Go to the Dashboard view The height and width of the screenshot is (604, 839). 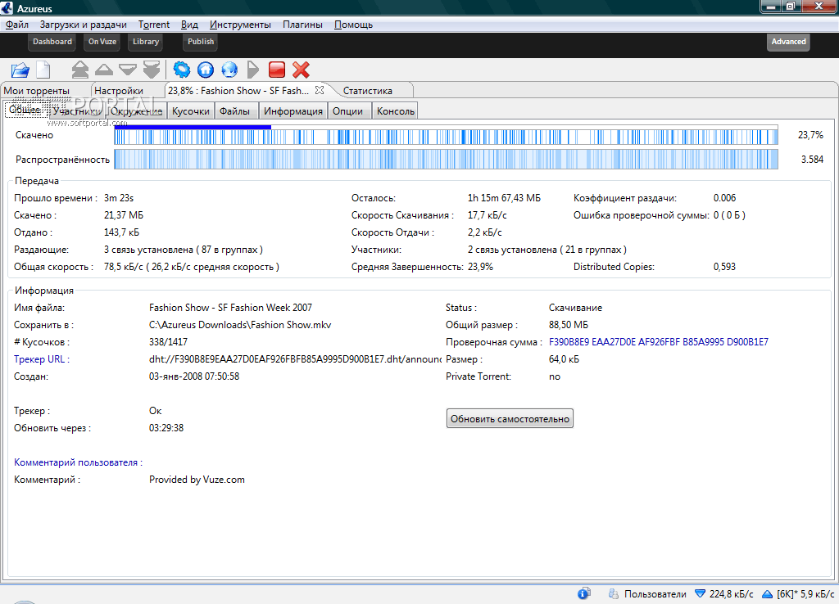point(52,42)
